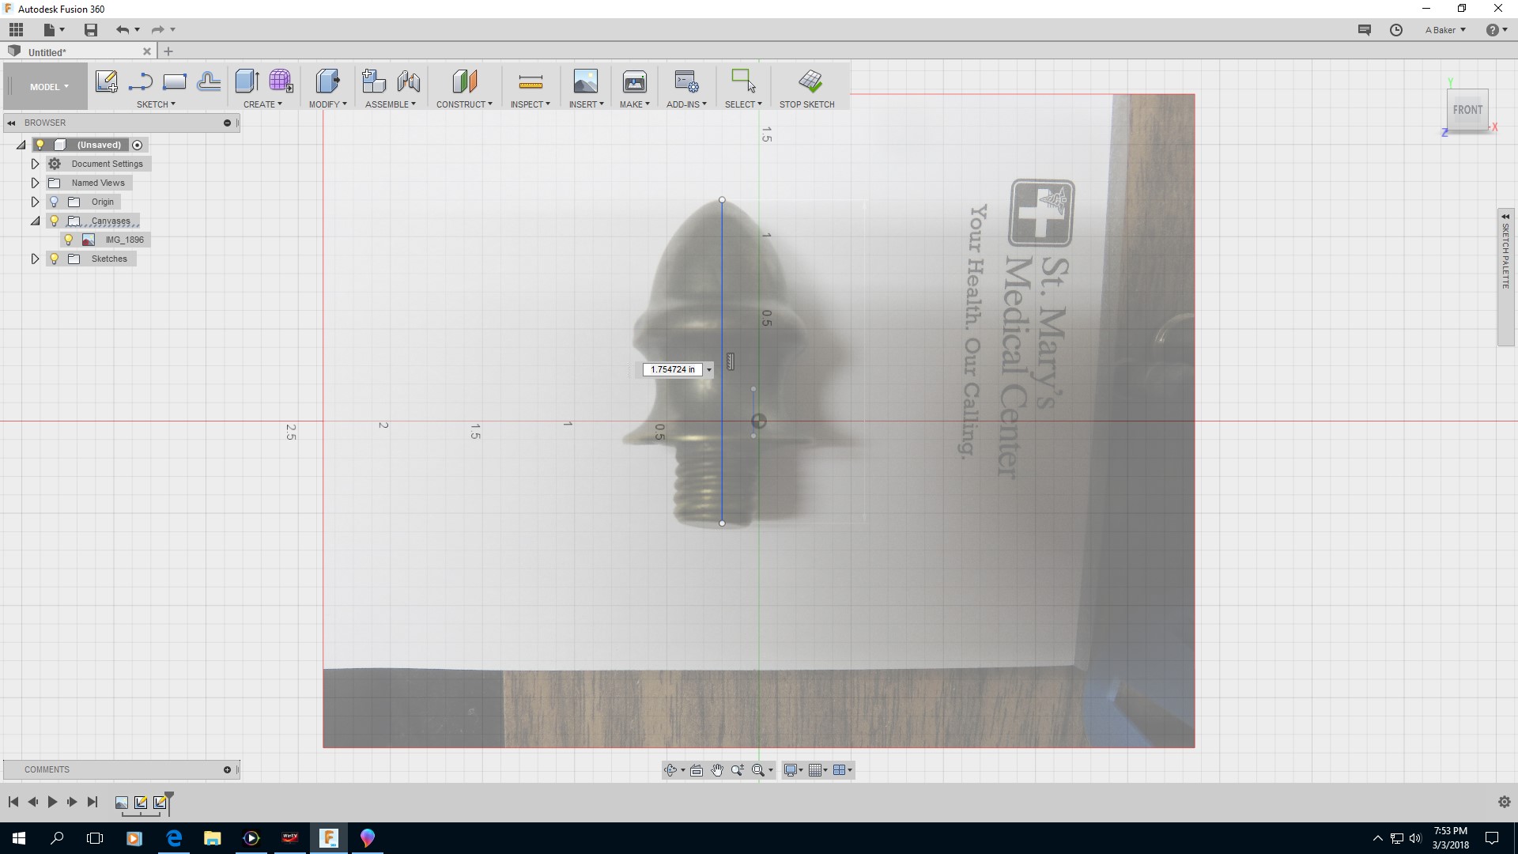Click the Extrude box icon in the Create group

[247, 81]
